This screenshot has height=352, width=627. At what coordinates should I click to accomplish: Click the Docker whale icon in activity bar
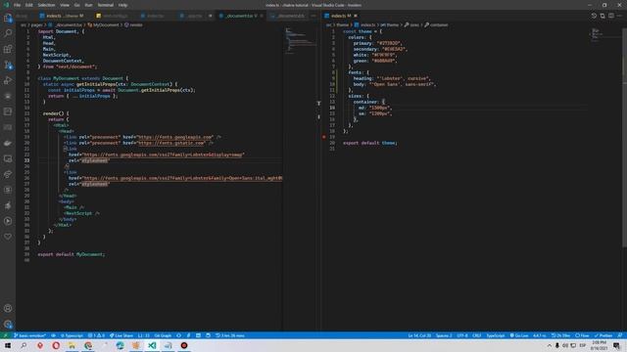tap(8, 143)
